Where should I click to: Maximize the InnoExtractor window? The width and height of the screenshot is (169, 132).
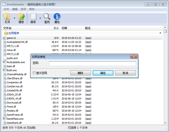pyautogui.click(x=155, y=5)
